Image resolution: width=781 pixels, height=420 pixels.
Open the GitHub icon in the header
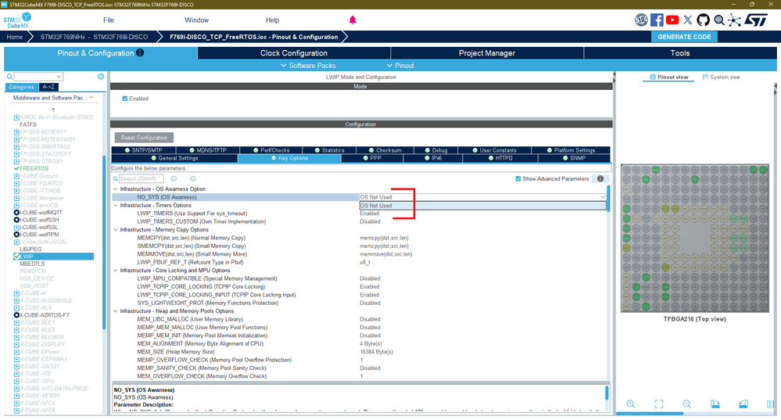[x=703, y=20]
